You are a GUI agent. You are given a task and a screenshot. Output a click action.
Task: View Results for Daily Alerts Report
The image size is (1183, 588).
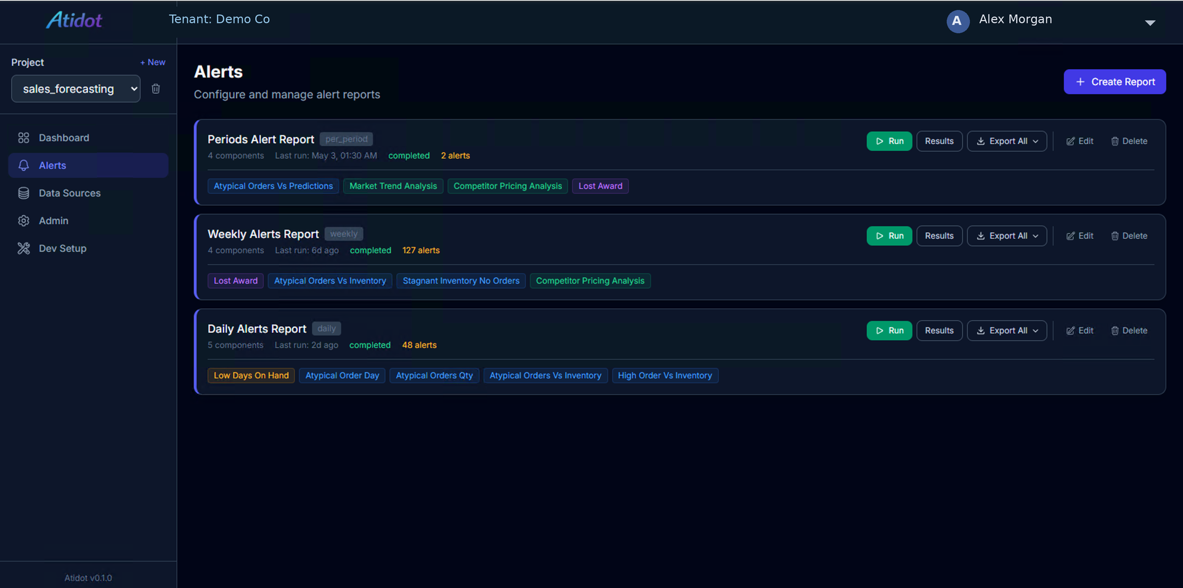coord(939,331)
